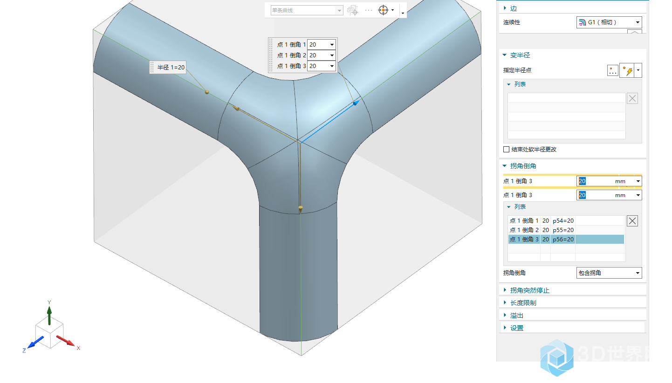Click the three-dot icon in the top selection bar

pyautogui.click(x=369, y=10)
